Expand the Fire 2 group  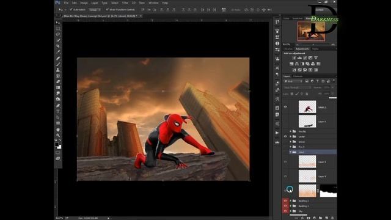point(291,147)
